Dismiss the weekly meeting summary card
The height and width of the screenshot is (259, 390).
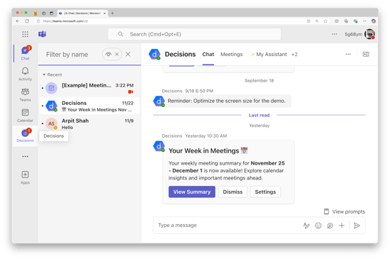233,192
